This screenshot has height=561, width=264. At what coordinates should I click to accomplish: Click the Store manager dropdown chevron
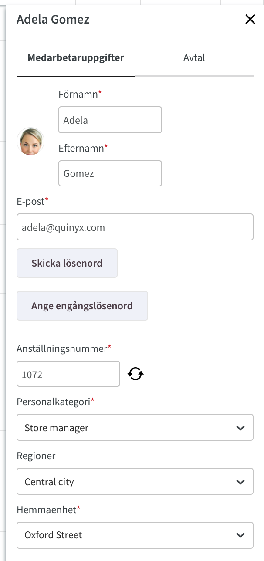click(x=240, y=428)
